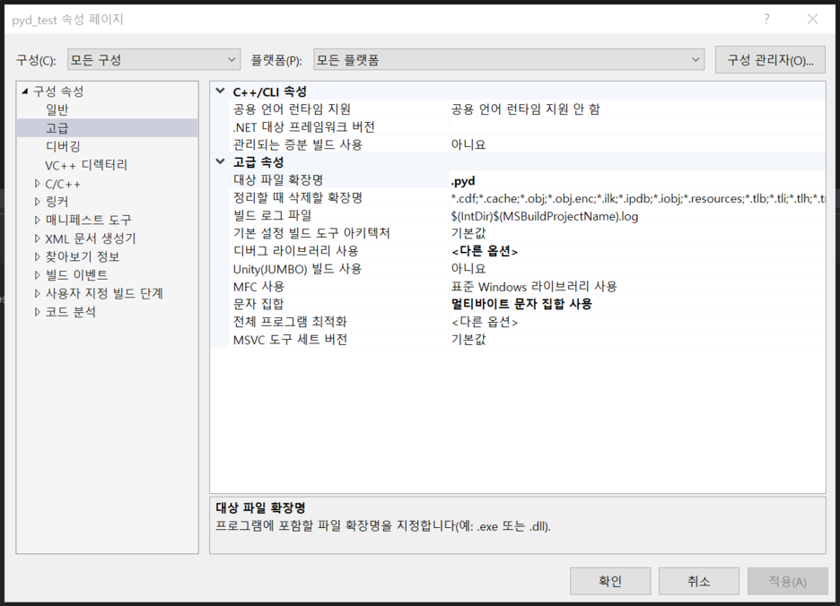Expand the 코드 분석 node
The height and width of the screenshot is (606, 840).
click(x=37, y=312)
